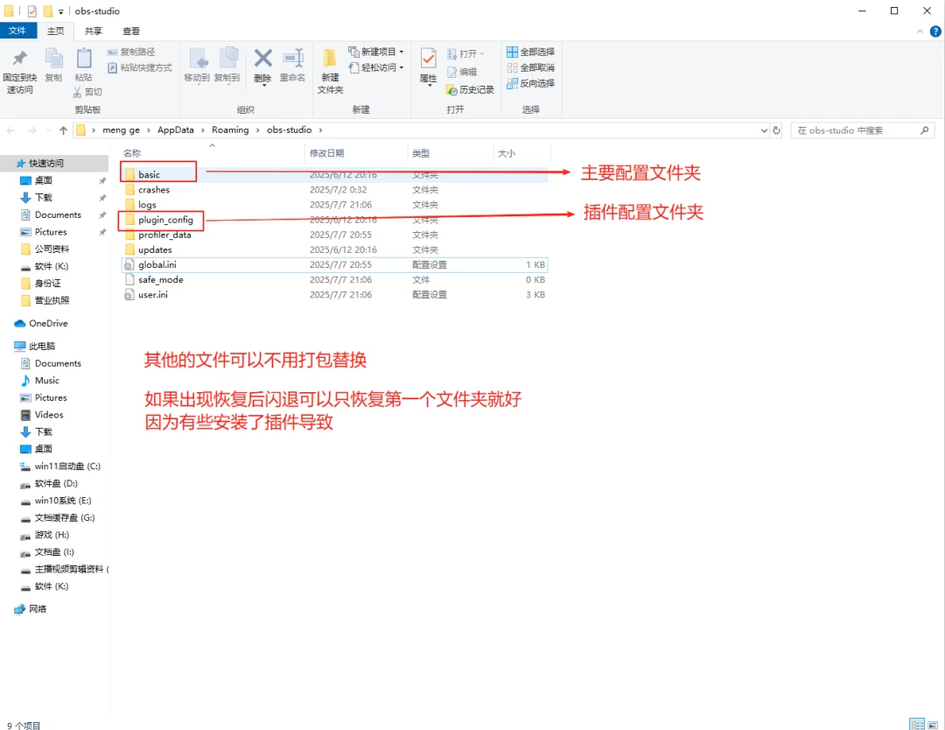Click the Cut scissors icon
This screenshot has height=730, width=945.
[77, 92]
